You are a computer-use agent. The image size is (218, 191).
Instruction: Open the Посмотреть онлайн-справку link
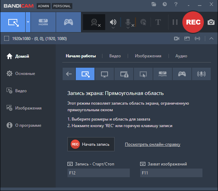coord(153,144)
